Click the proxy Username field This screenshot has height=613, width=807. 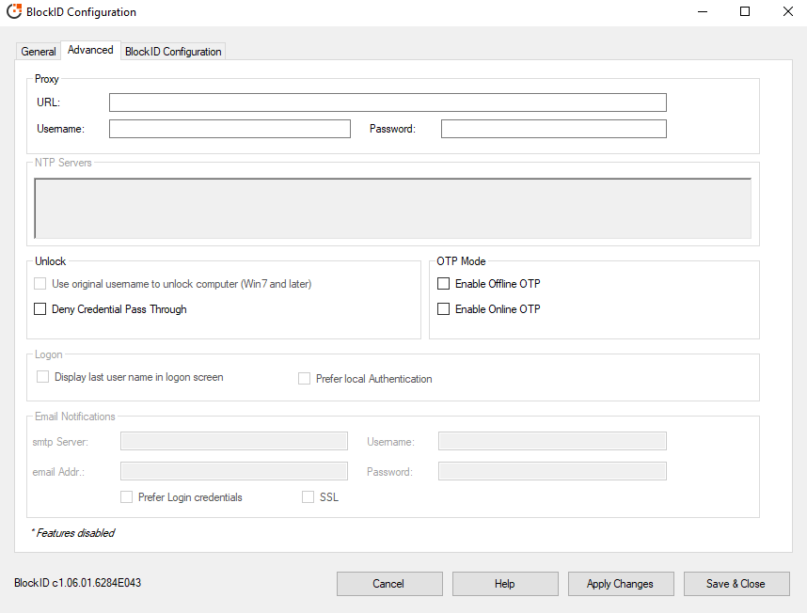(x=229, y=128)
